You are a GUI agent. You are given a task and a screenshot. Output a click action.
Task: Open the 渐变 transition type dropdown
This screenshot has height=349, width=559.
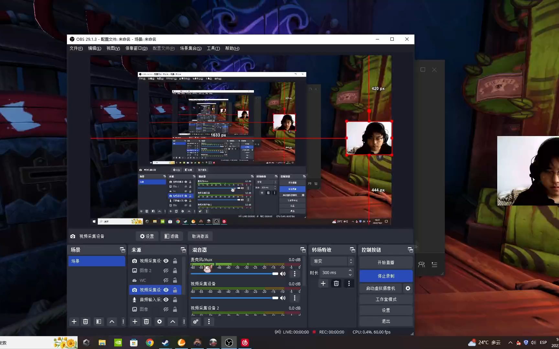pyautogui.click(x=332, y=261)
